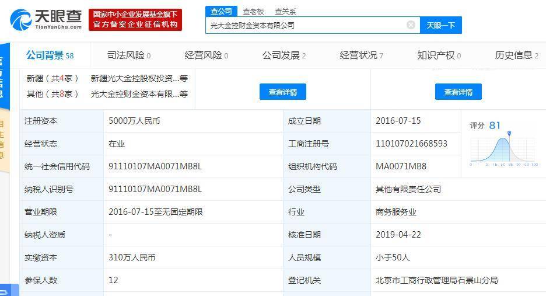Click insured count value 12
Image resolution: width=546 pixels, height=296 pixels.
[x=113, y=280]
